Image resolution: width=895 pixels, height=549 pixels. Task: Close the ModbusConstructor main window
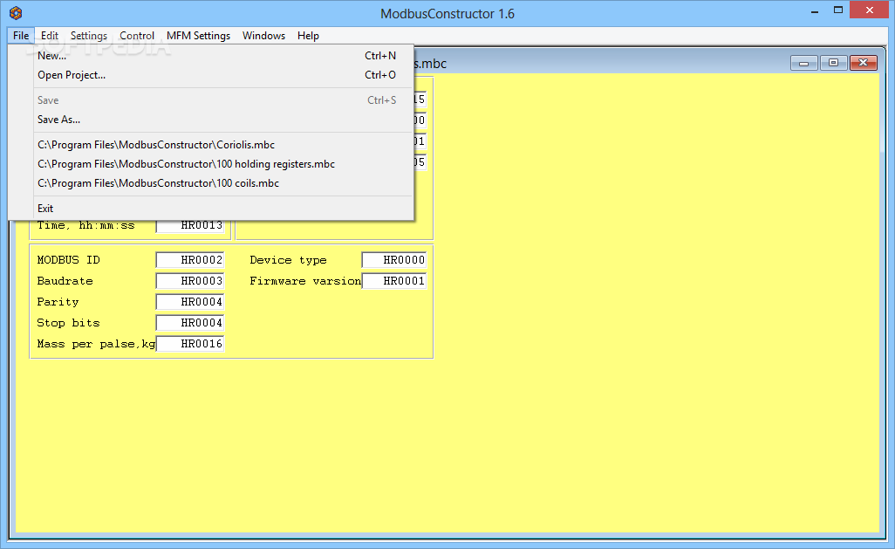(870, 10)
